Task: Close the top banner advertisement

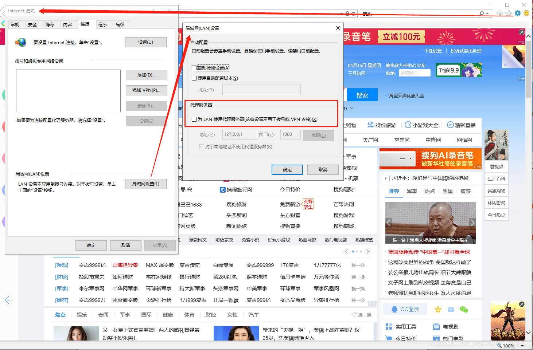Action: pyautogui.click(x=522, y=32)
